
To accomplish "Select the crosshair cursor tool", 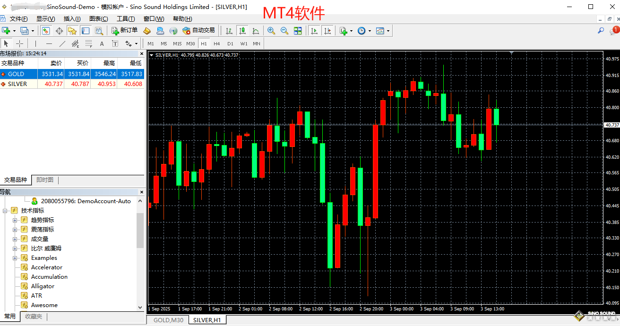I will 20,44.
